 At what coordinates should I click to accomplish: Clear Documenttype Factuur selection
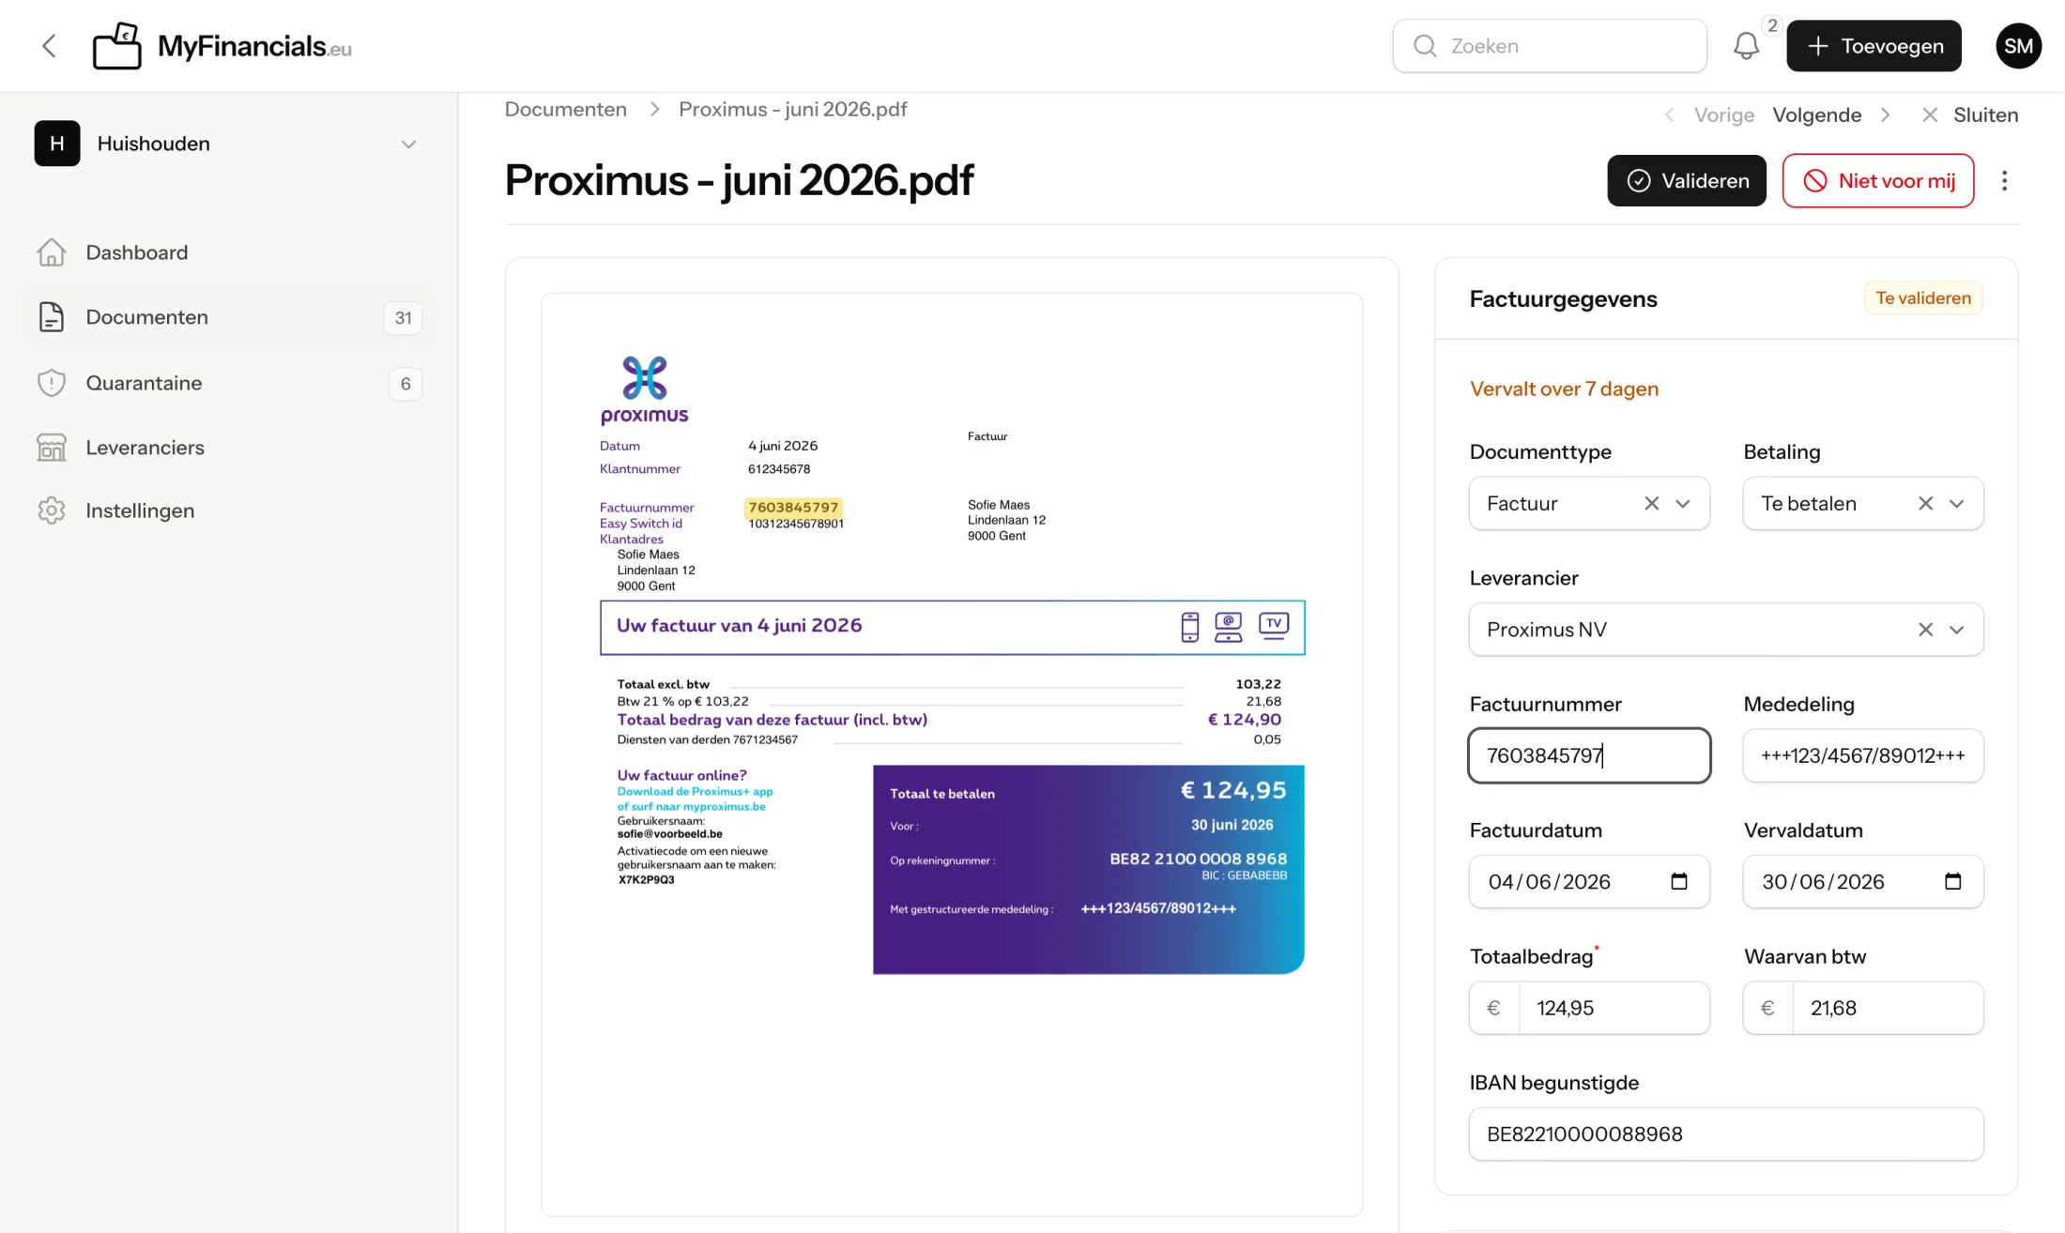(1651, 503)
